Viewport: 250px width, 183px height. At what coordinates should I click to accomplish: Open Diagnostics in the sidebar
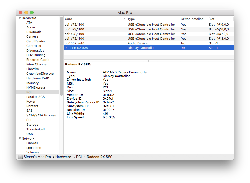pyautogui.click(x=35, y=50)
